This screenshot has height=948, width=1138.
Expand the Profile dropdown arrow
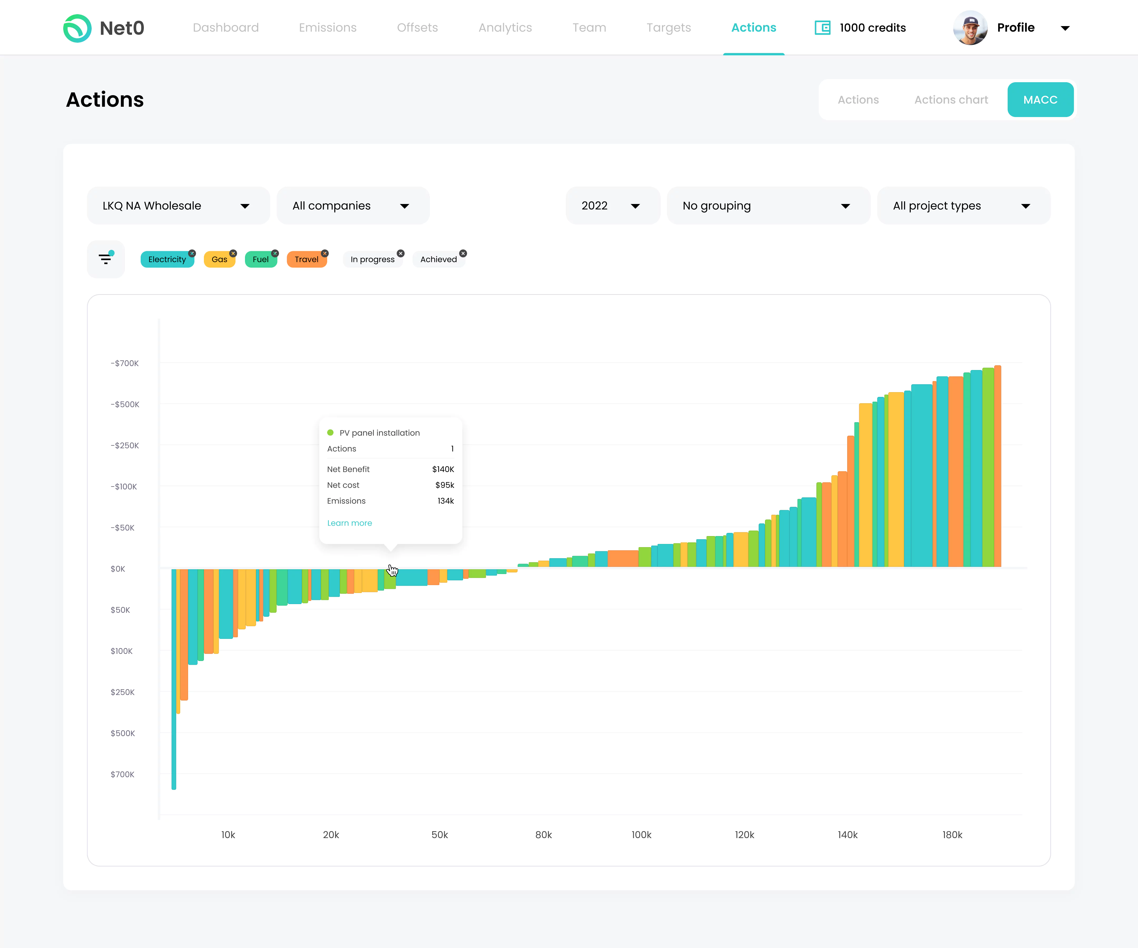(x=1065, y=28)
